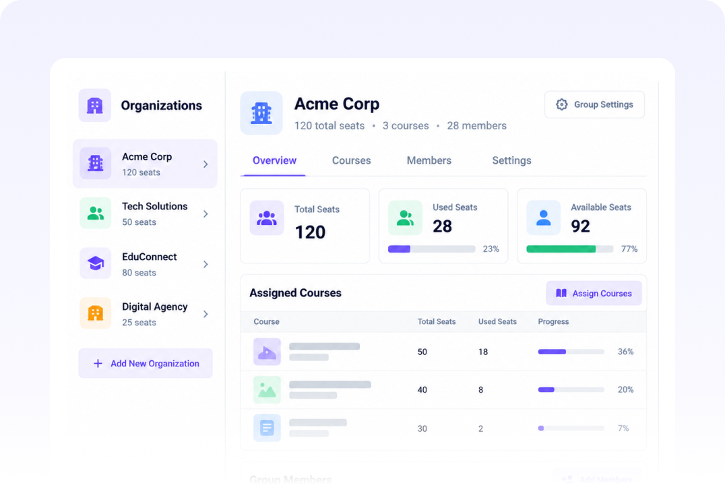Click the Assigned Courses heading
Screen dimensions: 725x485
[x=295, y=293]
